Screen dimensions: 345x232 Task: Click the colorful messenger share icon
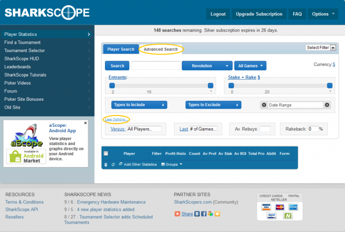(210, 214)
